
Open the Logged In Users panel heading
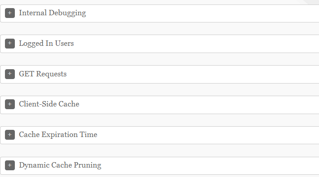click(46, 44)
